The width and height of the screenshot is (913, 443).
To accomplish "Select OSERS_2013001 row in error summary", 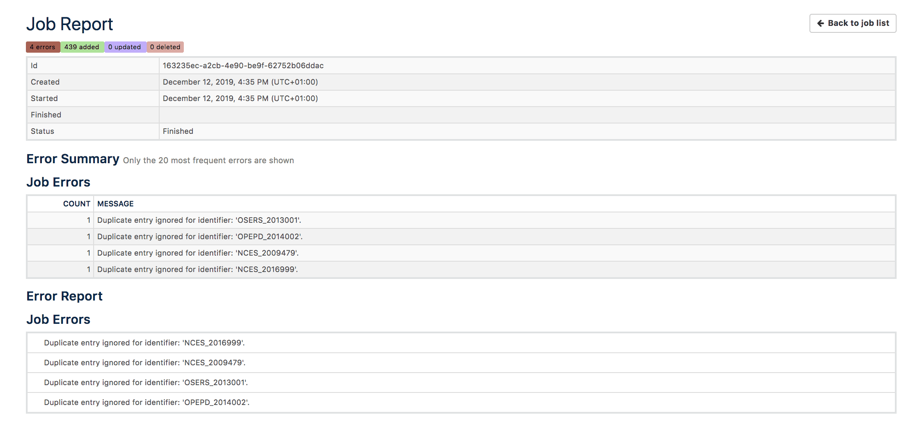I will [199, 220].
